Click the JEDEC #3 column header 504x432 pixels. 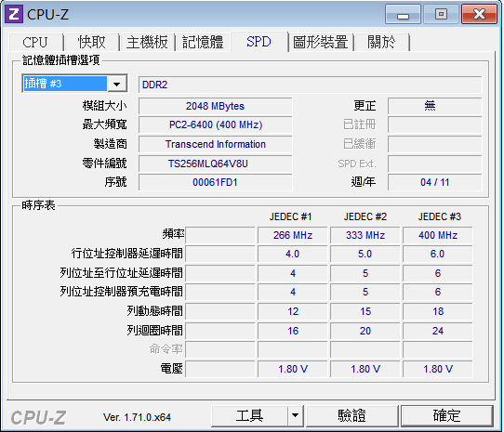pos(440,216)
